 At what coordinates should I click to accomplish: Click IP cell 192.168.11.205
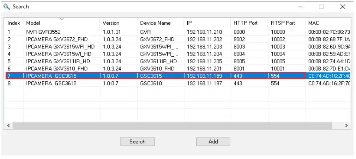tap(204, 61)
